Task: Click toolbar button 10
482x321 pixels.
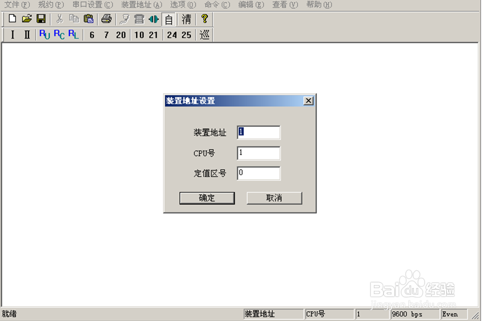Action: tap(139, 35)
